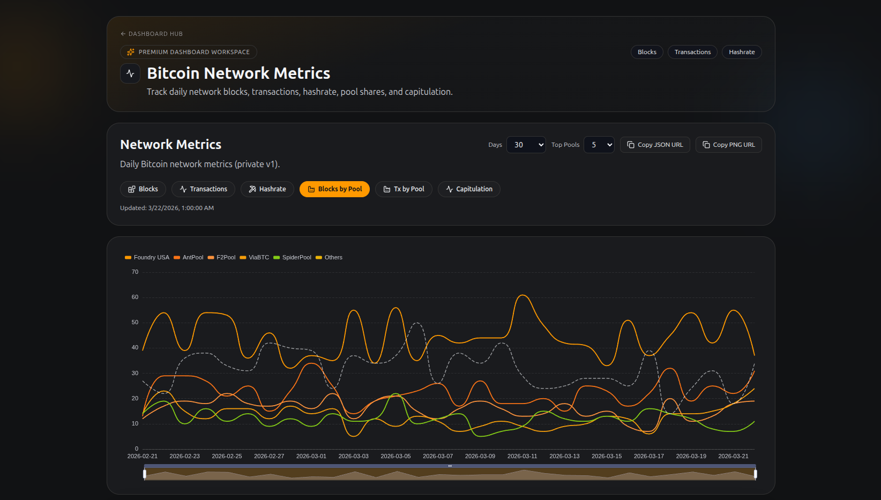Click the left handle of the date range slider
The width and height of the screenshot is (881, 500).
pyautogui.click(x=145, y=473)
